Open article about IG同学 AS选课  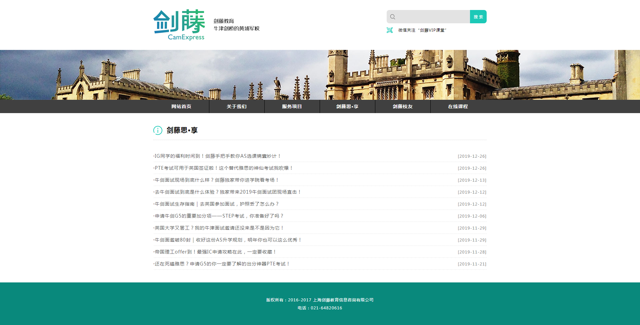218,156
